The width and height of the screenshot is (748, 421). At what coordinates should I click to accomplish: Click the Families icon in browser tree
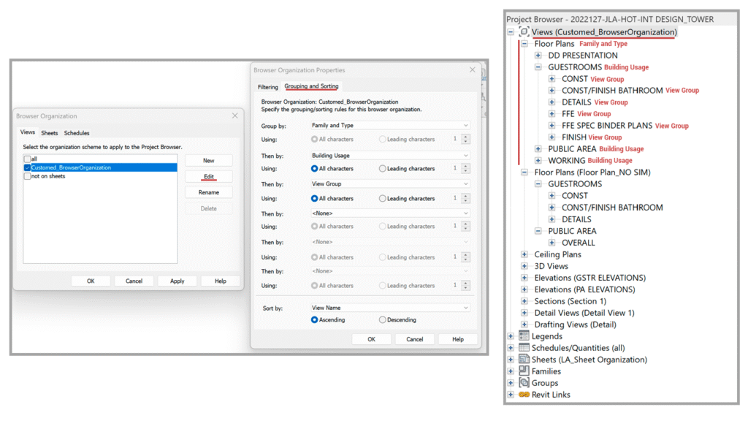[524, 371]
